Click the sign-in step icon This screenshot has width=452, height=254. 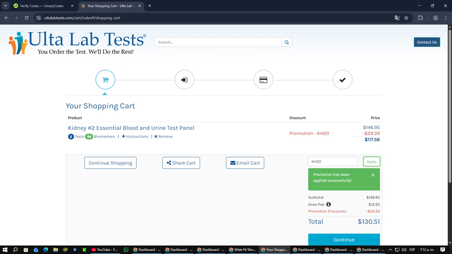pos(184,80)
